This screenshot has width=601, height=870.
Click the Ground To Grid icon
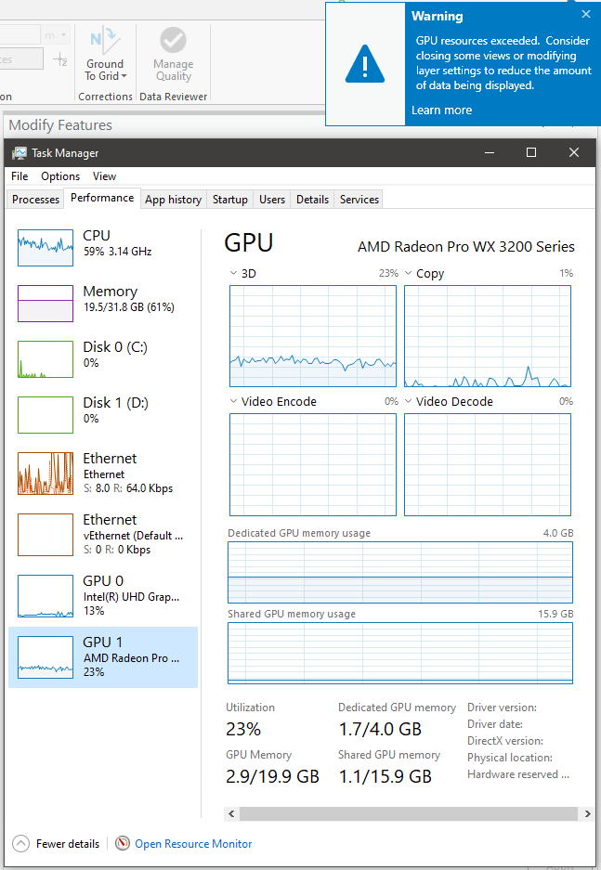(105, 41)
